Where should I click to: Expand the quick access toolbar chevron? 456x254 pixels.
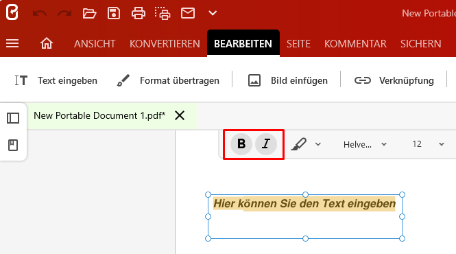point(213,13)
